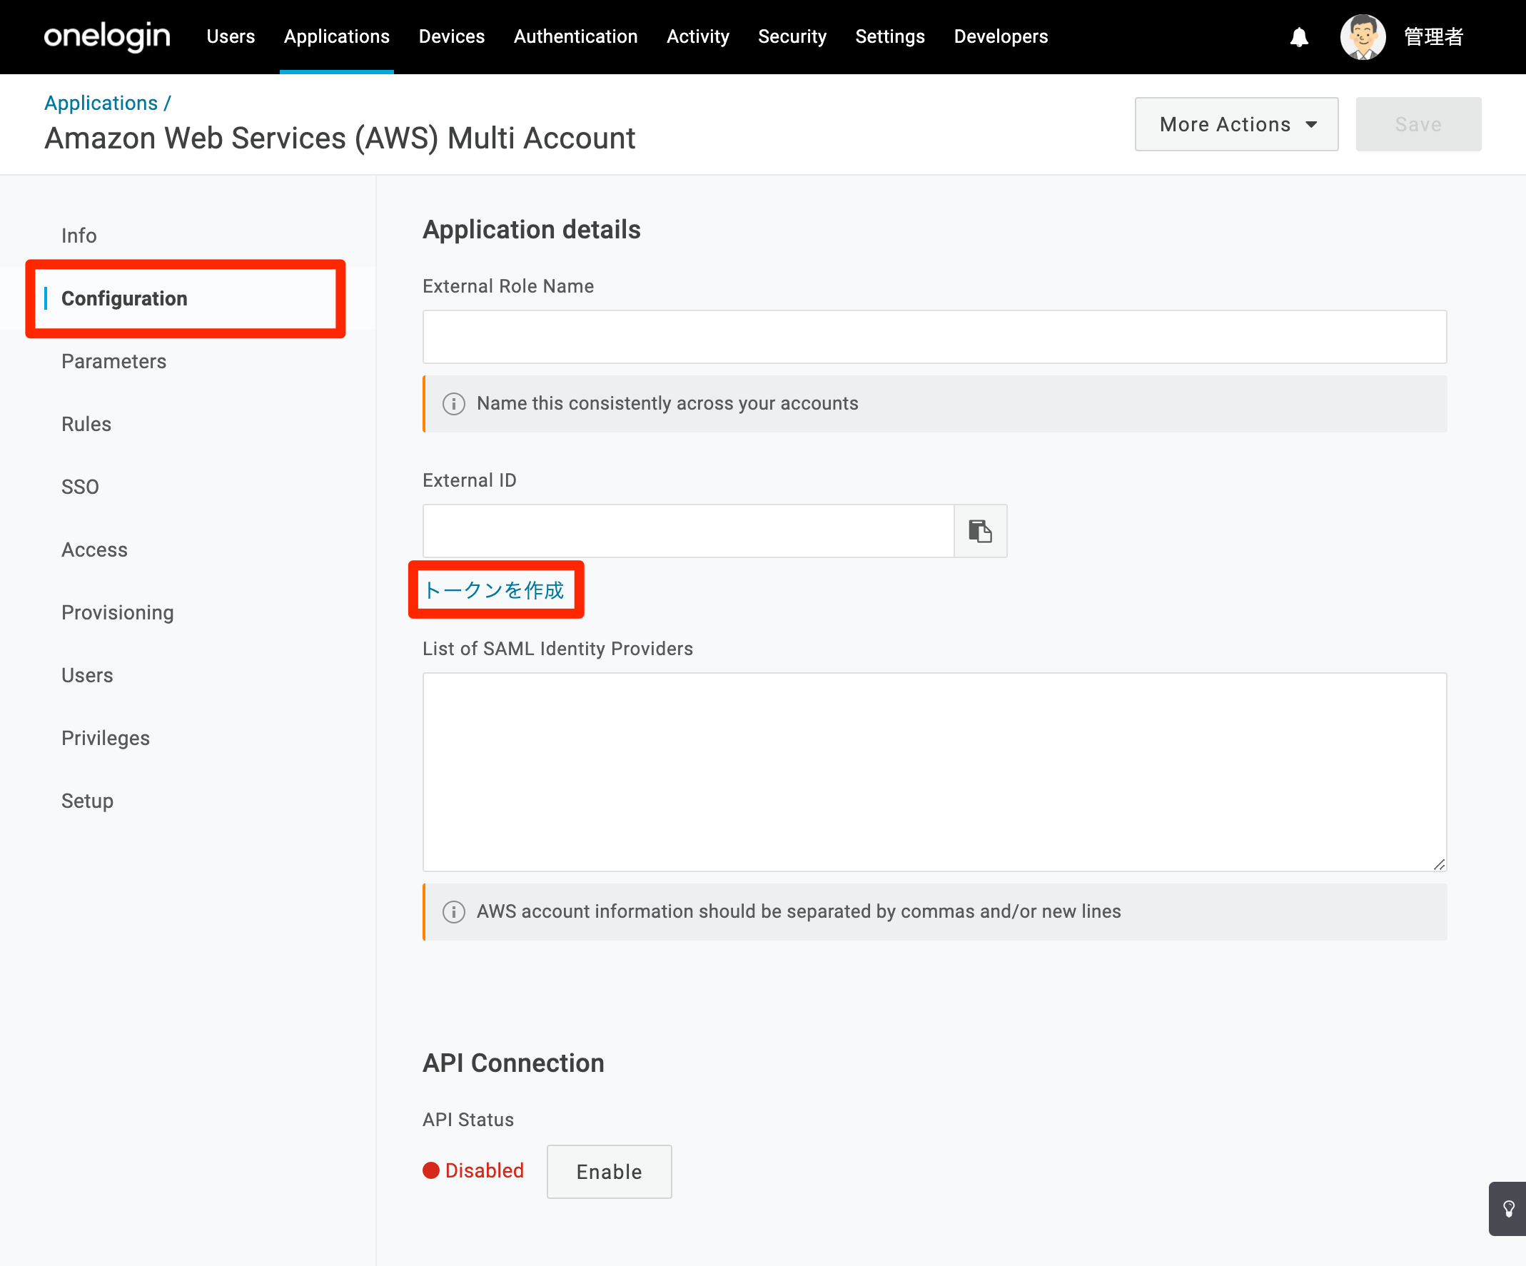This screenshot has height=1266, width=1526.
Task: Click the onelogin logo
Action: tap(107, 36)
